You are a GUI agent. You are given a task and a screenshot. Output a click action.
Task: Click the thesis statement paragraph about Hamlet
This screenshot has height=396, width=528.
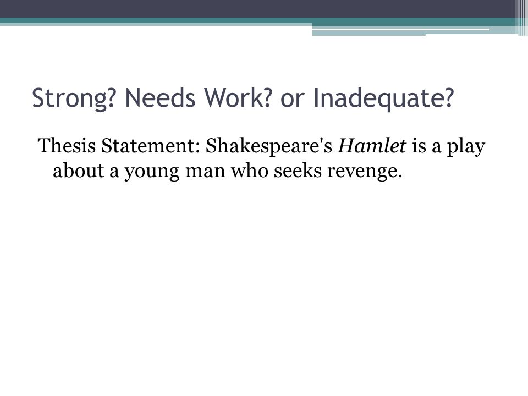pos(261,158)
